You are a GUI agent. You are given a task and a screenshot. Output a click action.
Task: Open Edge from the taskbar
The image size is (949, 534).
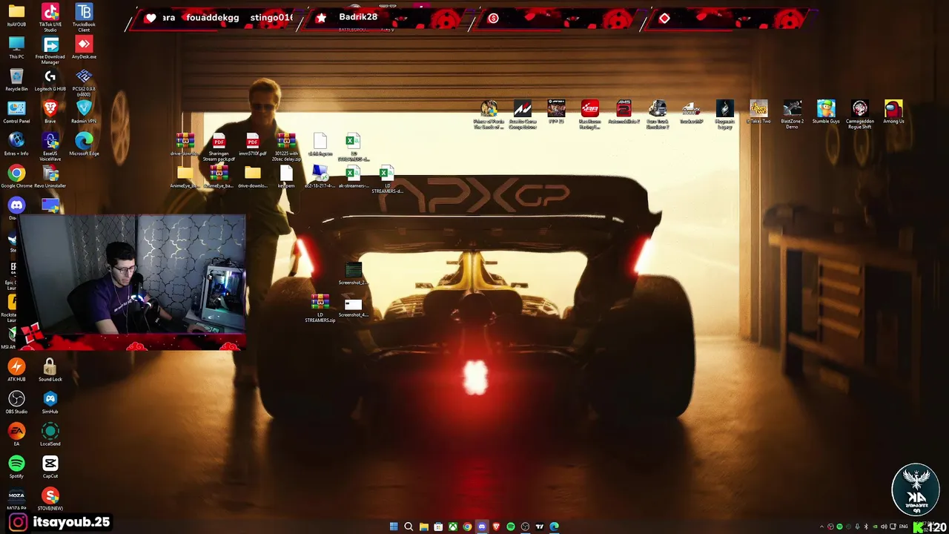554,527
